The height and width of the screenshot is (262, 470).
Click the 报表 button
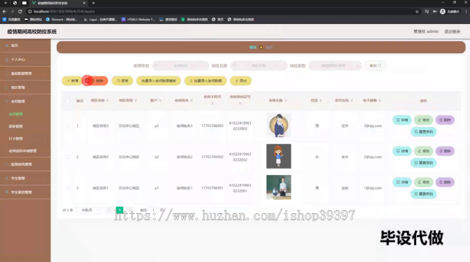pos(122,81)
